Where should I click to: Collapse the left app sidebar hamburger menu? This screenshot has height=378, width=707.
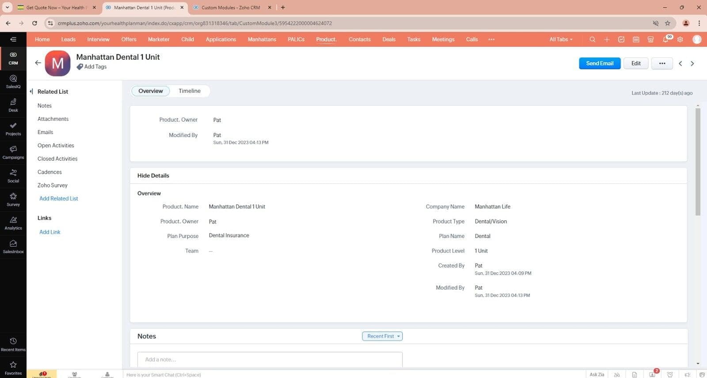[13, 39]
